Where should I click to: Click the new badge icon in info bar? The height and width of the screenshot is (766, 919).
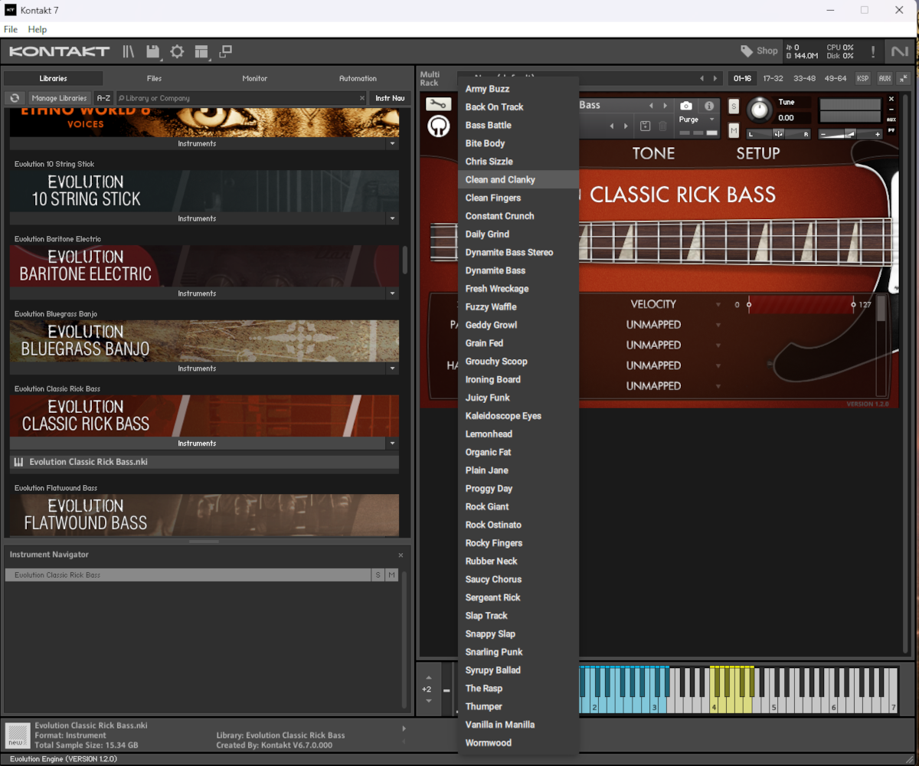click(x=16, y=736)
